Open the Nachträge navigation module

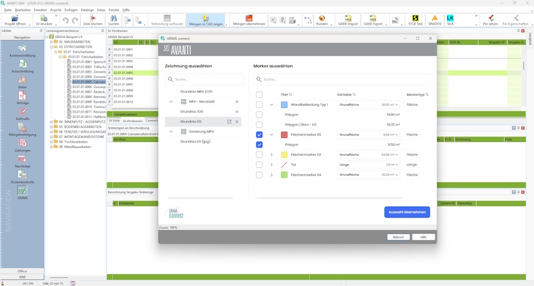[22, 161]
